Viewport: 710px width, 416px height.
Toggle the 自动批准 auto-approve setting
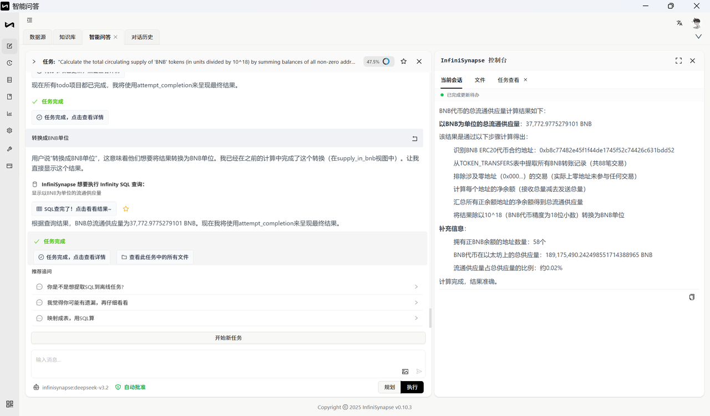[130, 387]
